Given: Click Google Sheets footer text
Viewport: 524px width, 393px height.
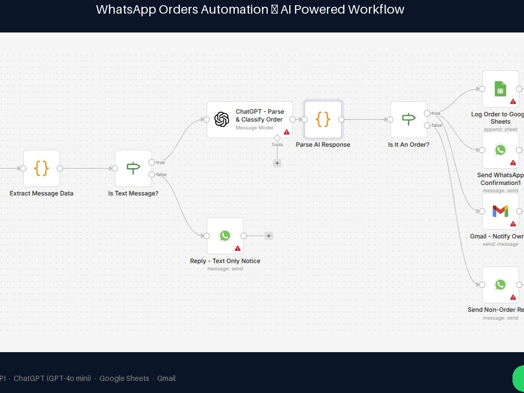Looking at the screenshot, I should (x=124, y=378).
